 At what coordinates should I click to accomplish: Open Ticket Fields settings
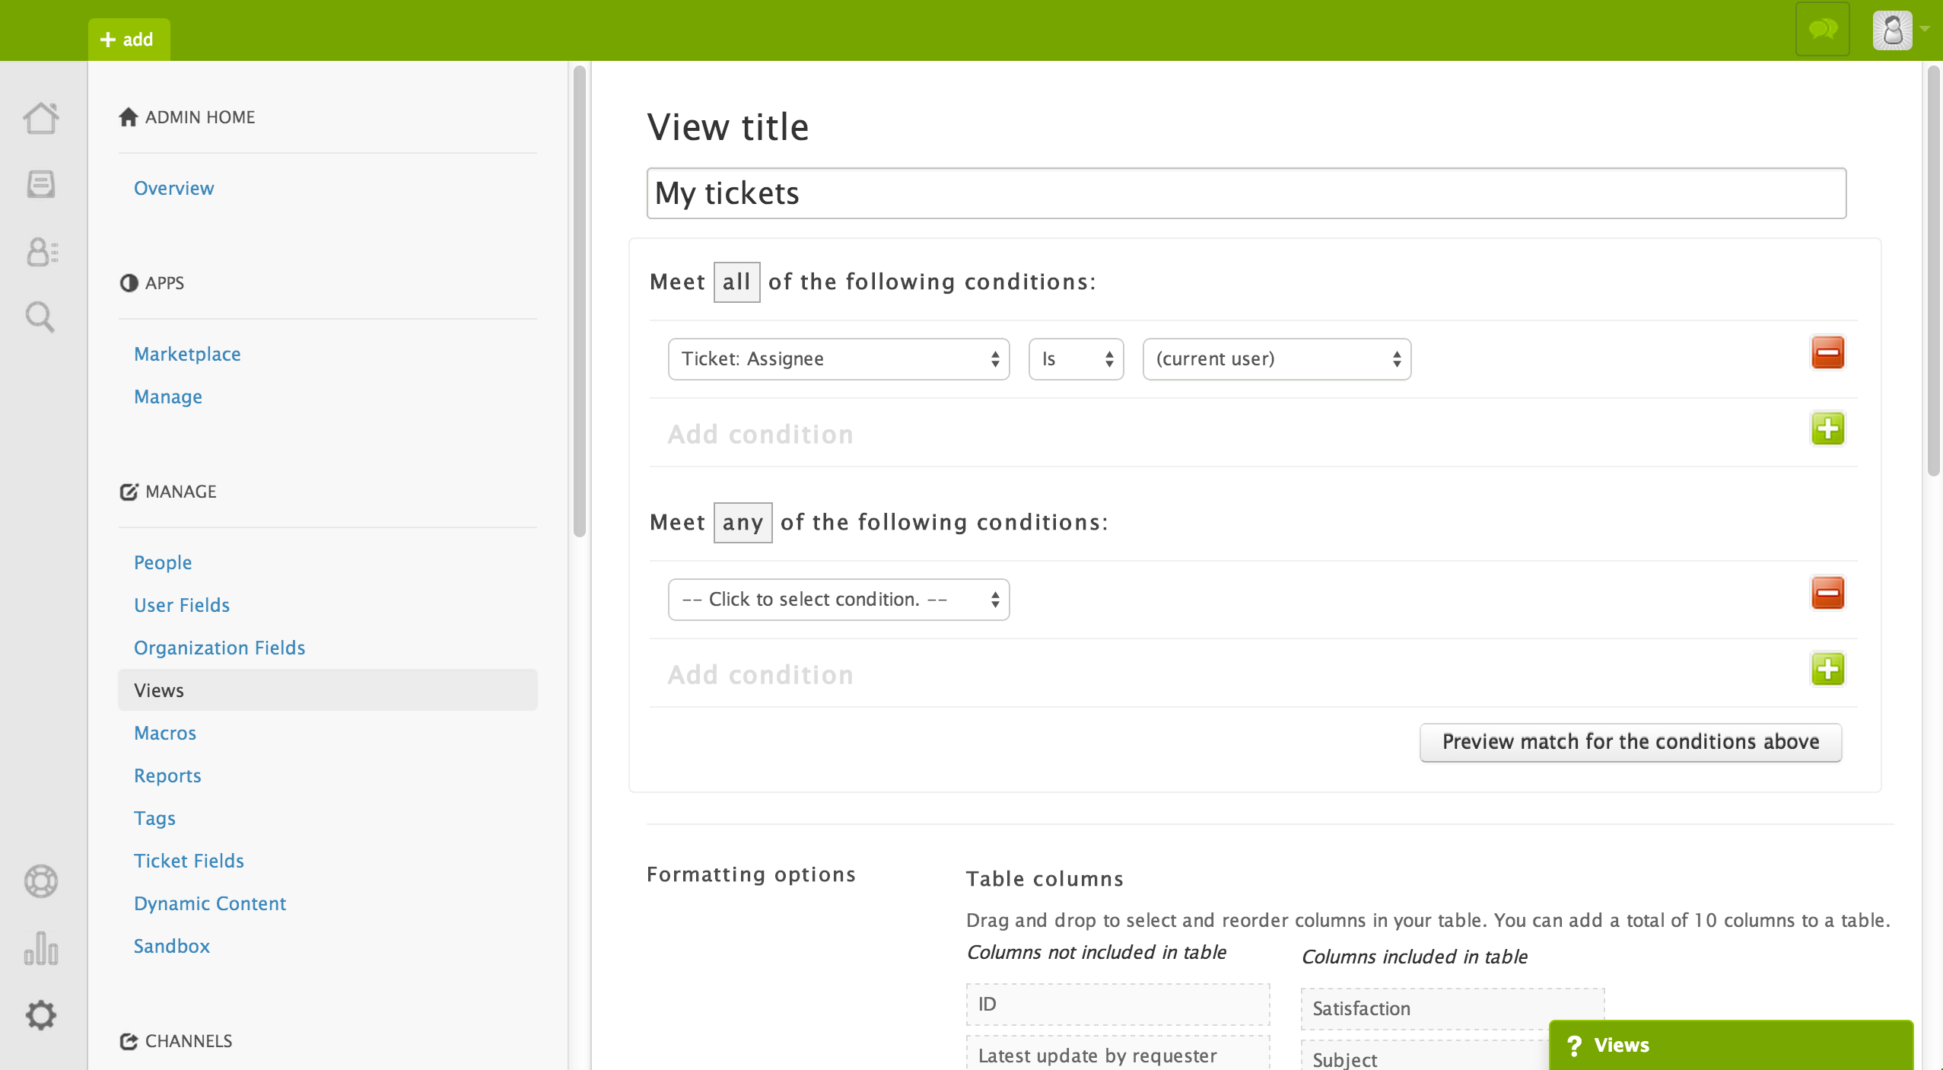click(x=189, y=861)
